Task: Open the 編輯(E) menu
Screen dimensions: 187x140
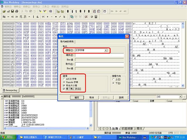Action: [17, 6]
